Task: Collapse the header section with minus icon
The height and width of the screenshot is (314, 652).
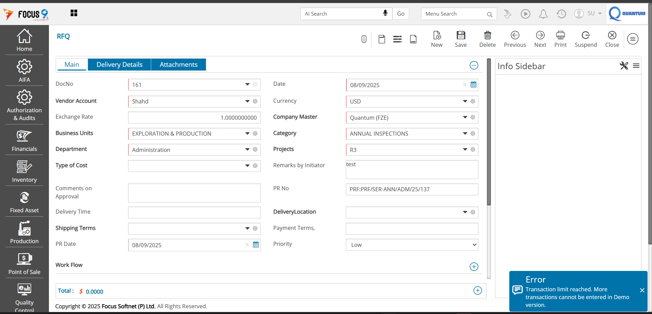Action: 474,65
